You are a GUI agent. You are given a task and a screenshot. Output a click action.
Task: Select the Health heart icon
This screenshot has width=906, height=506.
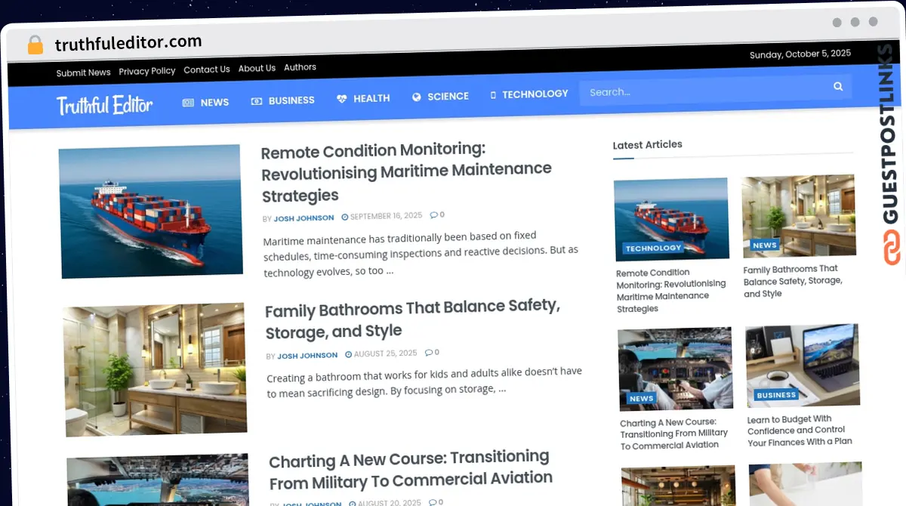pyautogui.click(x=343, y=98)
